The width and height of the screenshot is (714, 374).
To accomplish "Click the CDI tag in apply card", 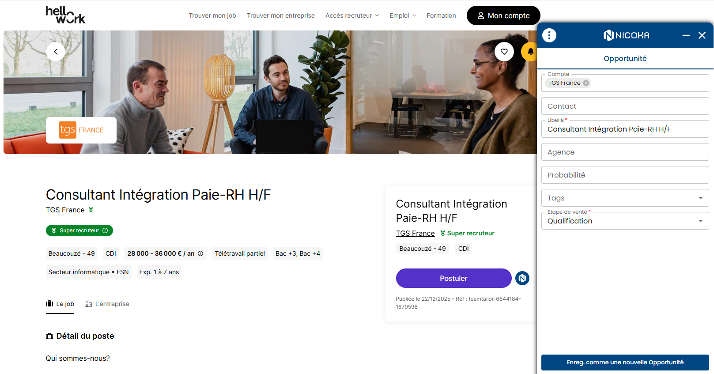I will point(464,249).
